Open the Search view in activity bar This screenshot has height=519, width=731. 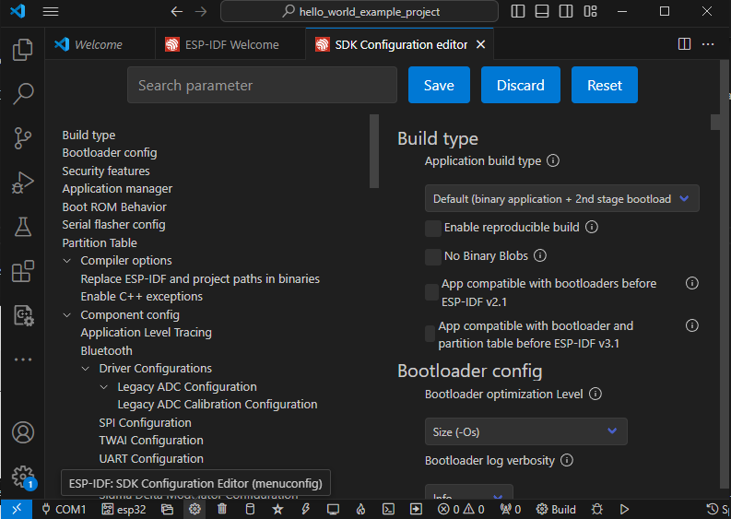23,93
